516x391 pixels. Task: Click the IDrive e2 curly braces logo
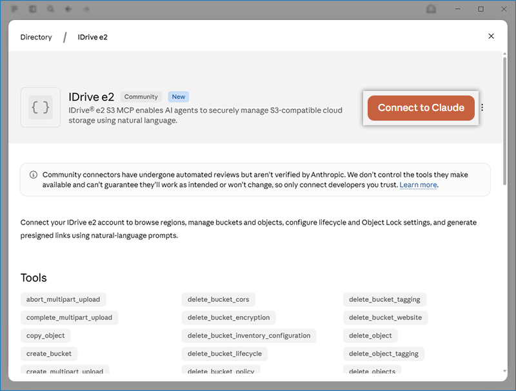[41, 107]
